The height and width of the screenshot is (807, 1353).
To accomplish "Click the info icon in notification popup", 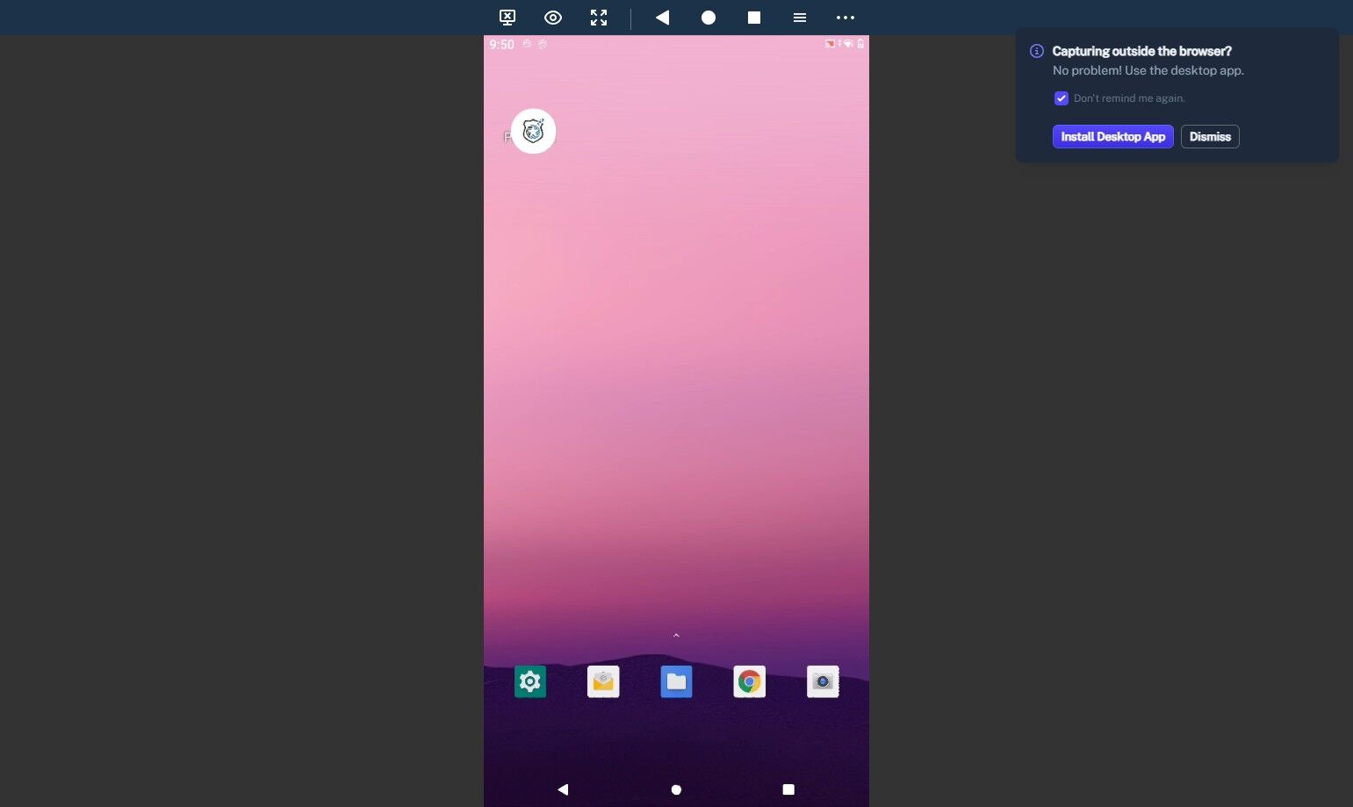I will pos(1037,51).
